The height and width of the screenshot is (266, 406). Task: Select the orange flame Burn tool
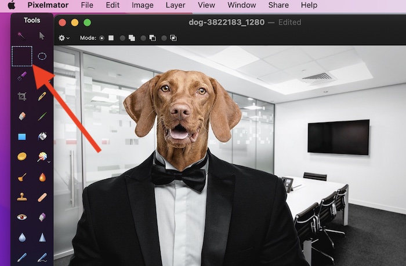click(42, 177)
